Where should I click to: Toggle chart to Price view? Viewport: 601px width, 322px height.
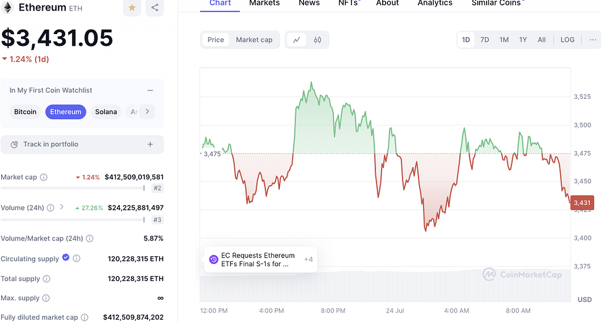point(215,40)
